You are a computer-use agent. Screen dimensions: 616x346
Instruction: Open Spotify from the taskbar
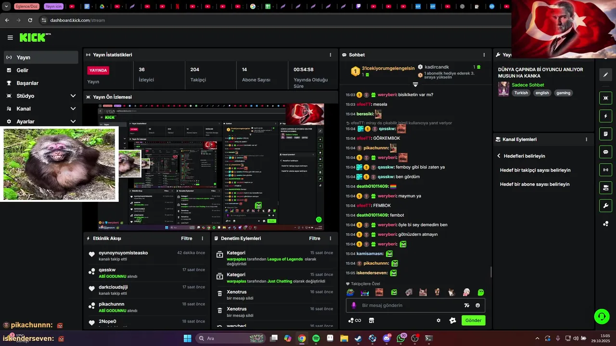click(x=316, y=338)
